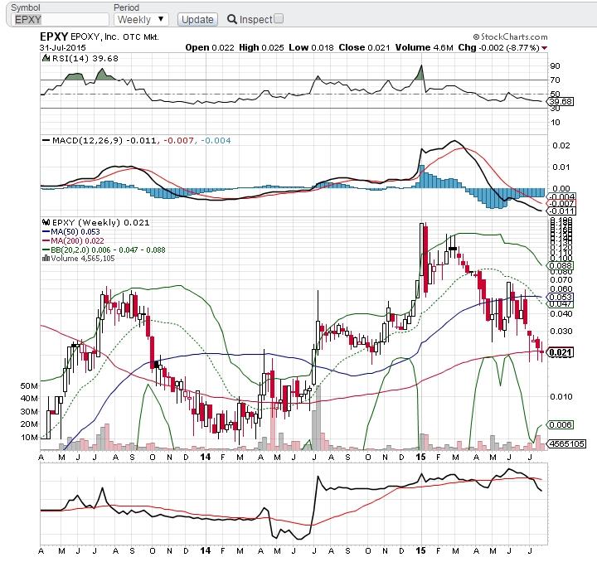Click the Inspect magnifying glass icon
597x562 pixels.
pos(231,19)
